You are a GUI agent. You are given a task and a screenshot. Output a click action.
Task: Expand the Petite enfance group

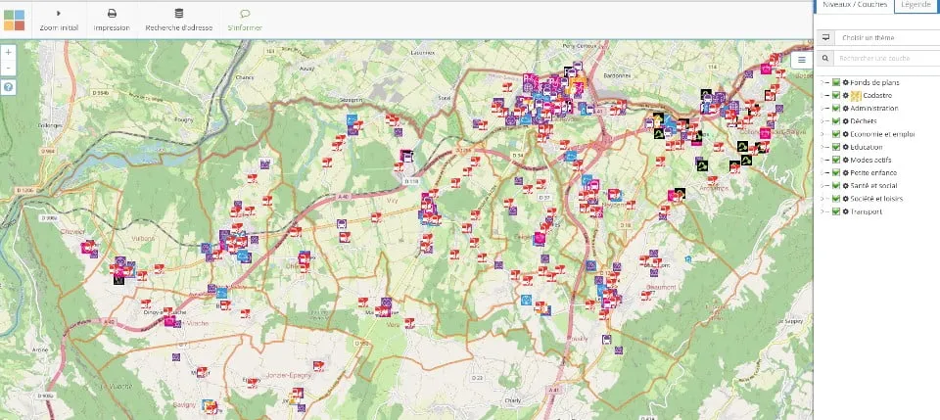tap(822, 172)
